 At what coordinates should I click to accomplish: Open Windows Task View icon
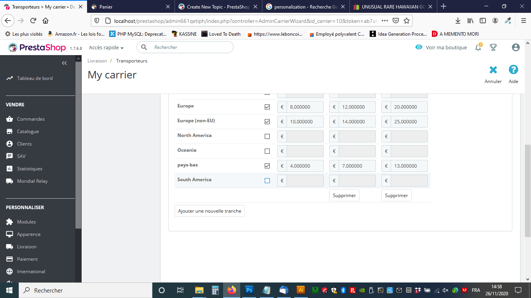[x=180, y=290]
